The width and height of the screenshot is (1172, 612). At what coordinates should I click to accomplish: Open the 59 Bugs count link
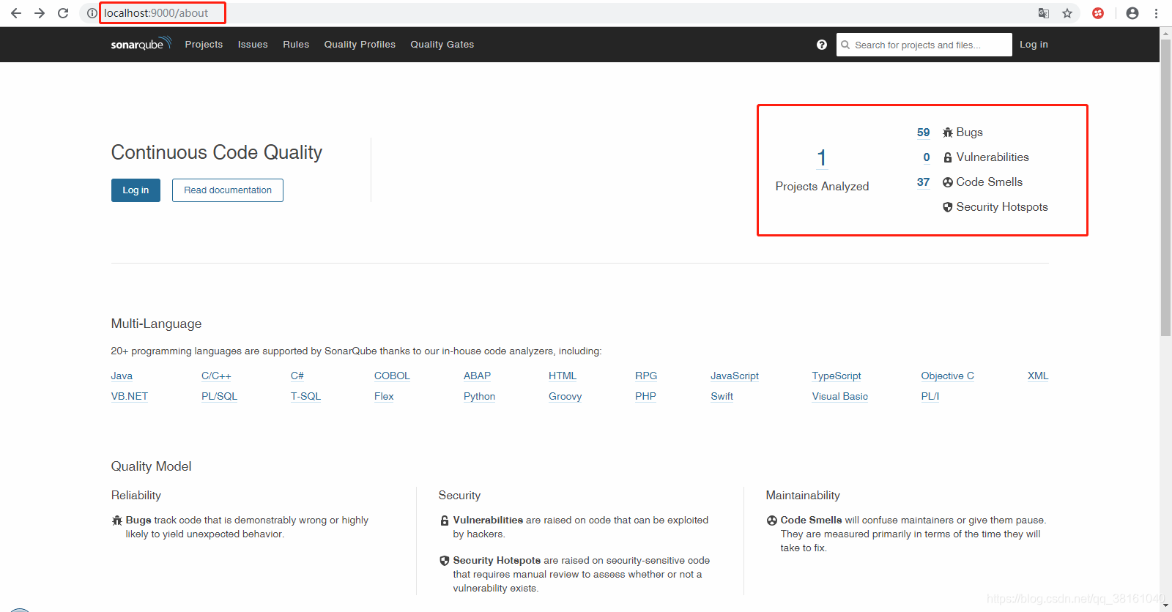(924, 133)
